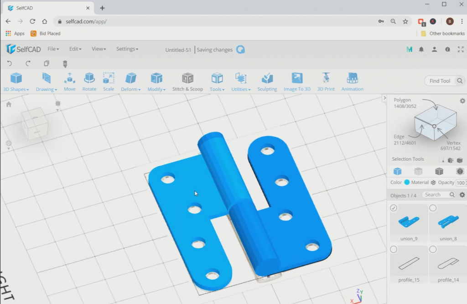Open the Animation tool
This screenshot has height=304, width=467.
pos(353,82)
